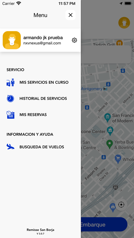Tap the nxvnexus@gmail.com email text
Image resolution: width=134 pixels, height=238 pixels.
point(42,43)
